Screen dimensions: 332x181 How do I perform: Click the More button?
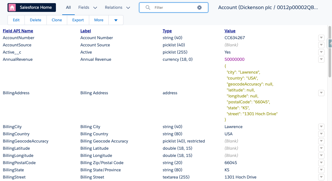[99, 20]
